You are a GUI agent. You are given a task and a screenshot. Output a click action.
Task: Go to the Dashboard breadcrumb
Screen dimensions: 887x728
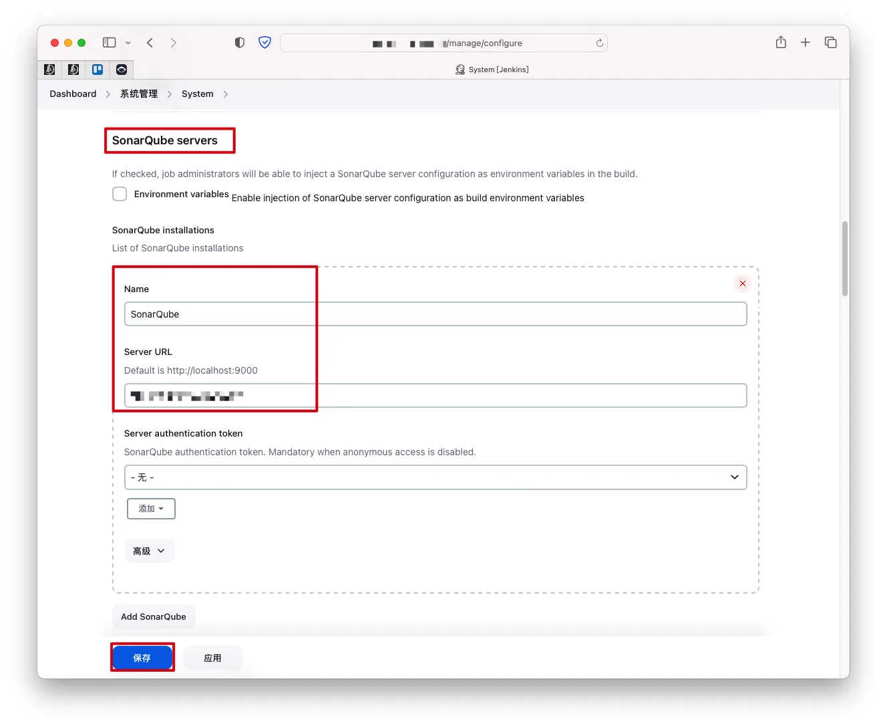tap(73, 94)
